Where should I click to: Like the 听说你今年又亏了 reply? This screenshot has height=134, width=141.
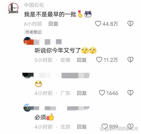(99, 59)
